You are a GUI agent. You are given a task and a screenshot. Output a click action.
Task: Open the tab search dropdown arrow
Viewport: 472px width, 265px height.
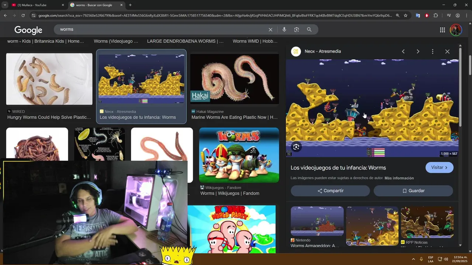(x=5, y=5)
